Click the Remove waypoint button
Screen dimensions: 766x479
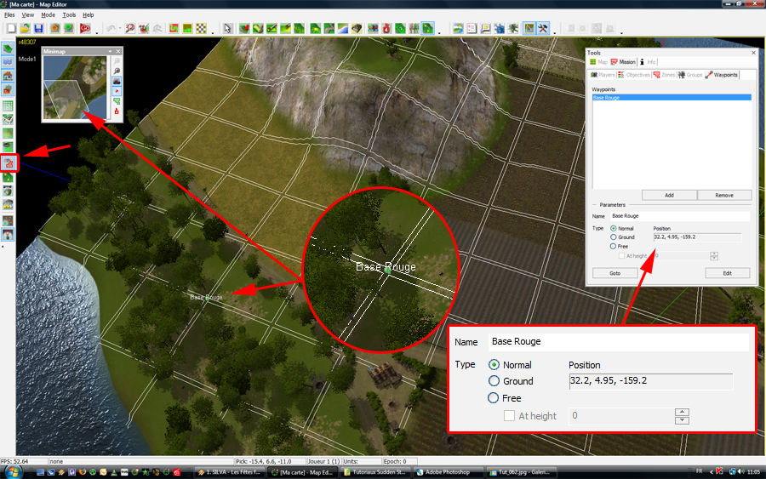point(724,196)
